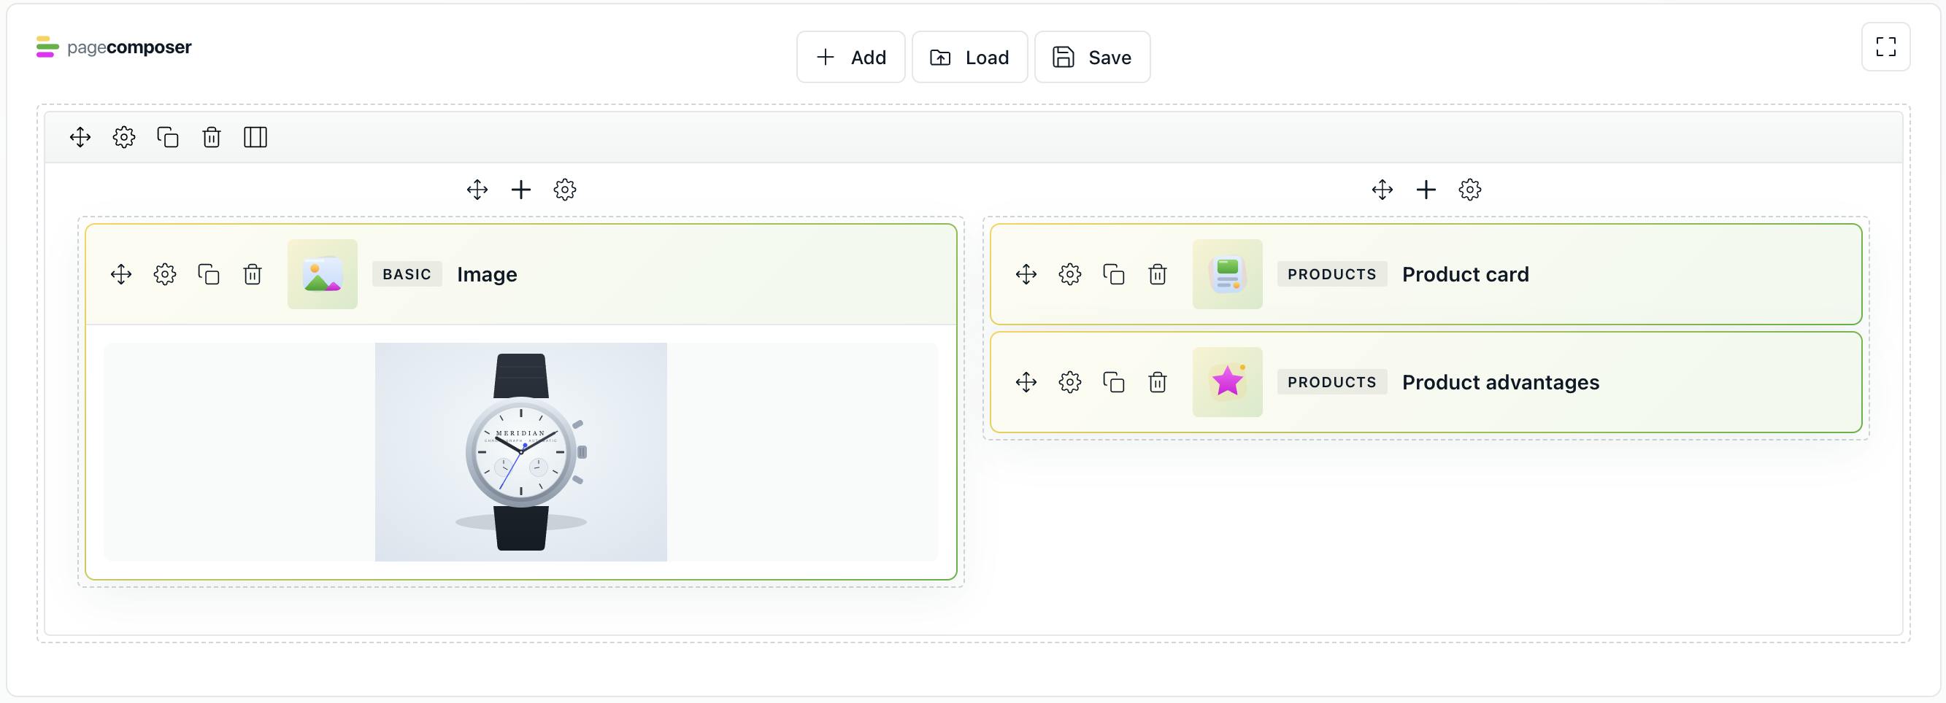
Task: Select the watch image preview
Action: 520,451
